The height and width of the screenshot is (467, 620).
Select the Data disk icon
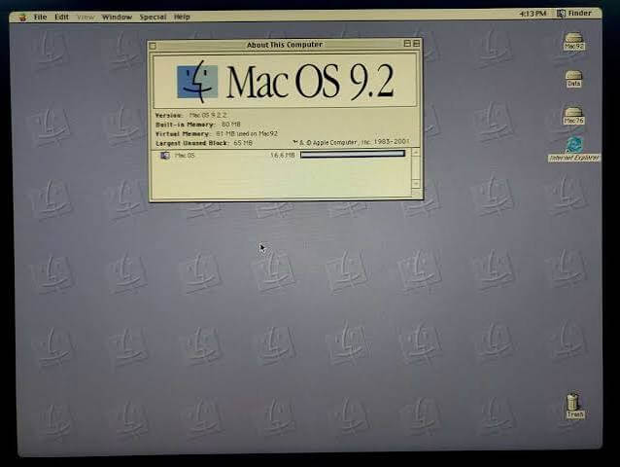pyautogui.click(x=573, y=79)
